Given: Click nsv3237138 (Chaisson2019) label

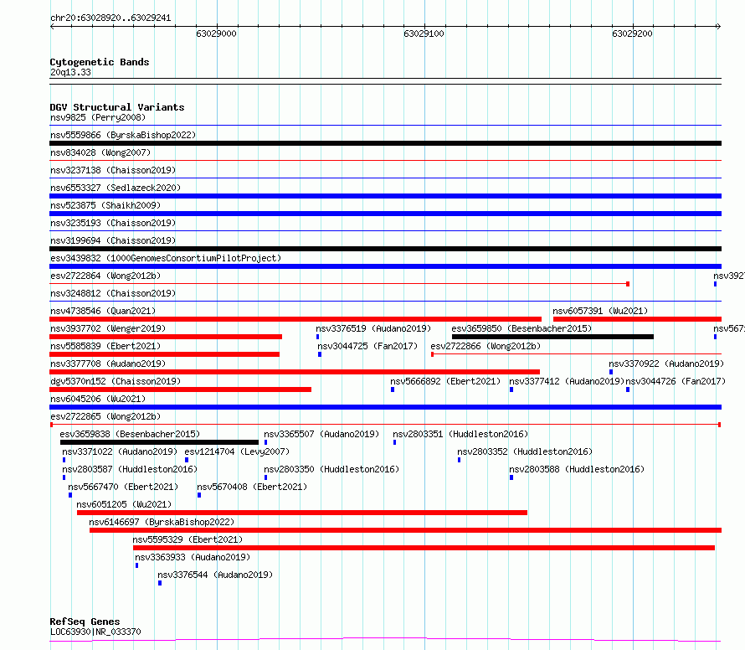Looking at the screenshot, I should [x=113, y=170].
